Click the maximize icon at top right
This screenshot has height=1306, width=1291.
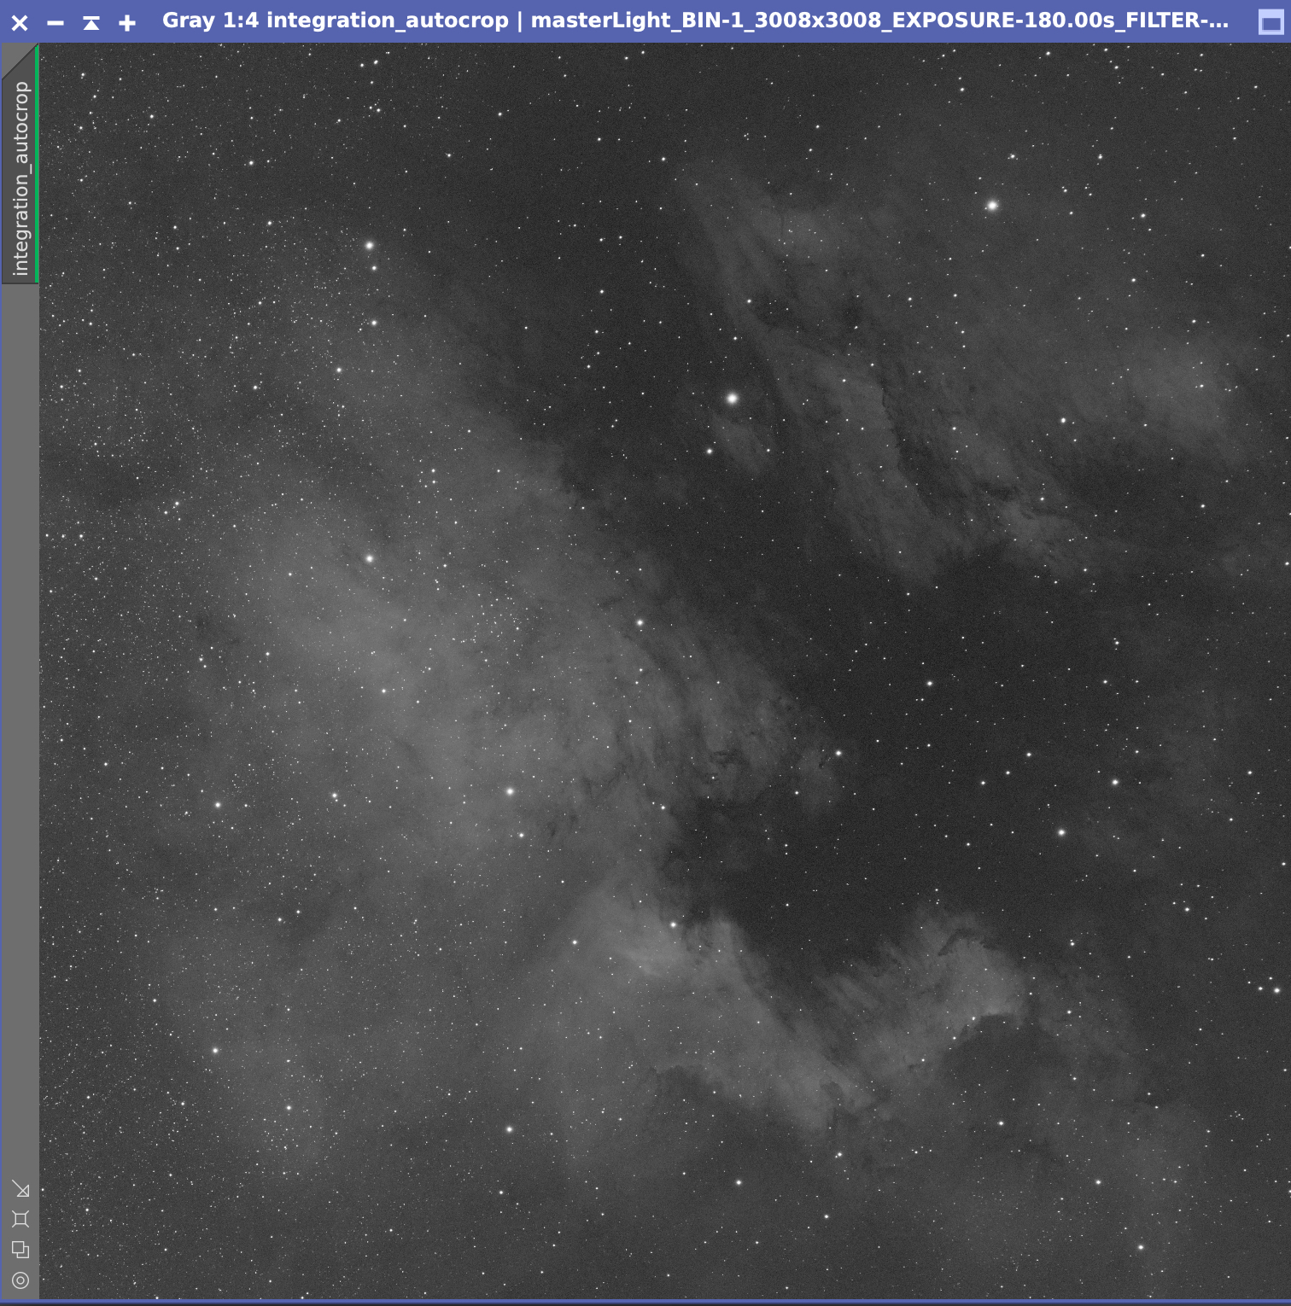point(1270,22)
